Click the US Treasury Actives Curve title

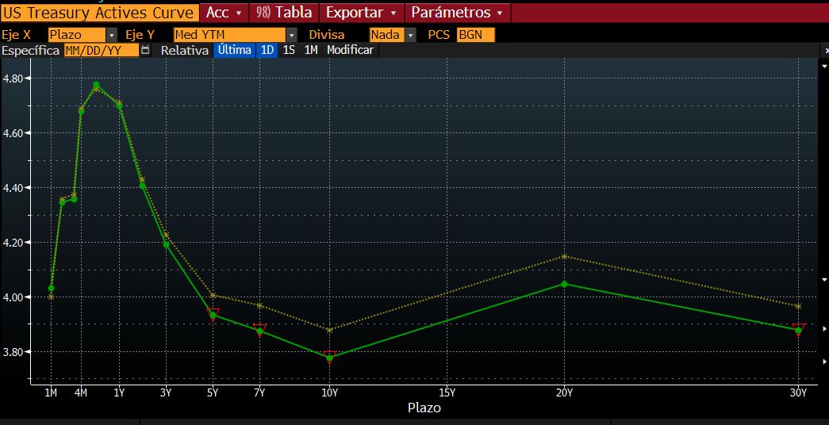99,12
